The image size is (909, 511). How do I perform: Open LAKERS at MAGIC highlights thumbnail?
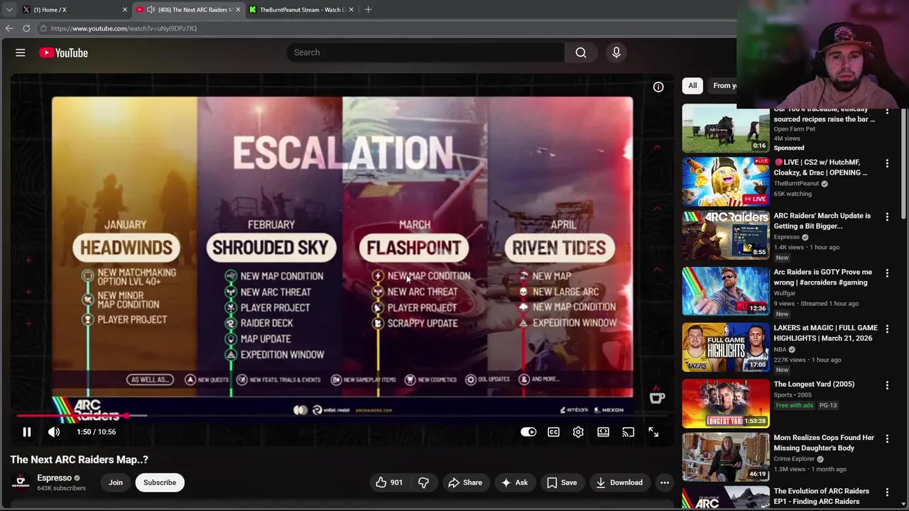726,347
